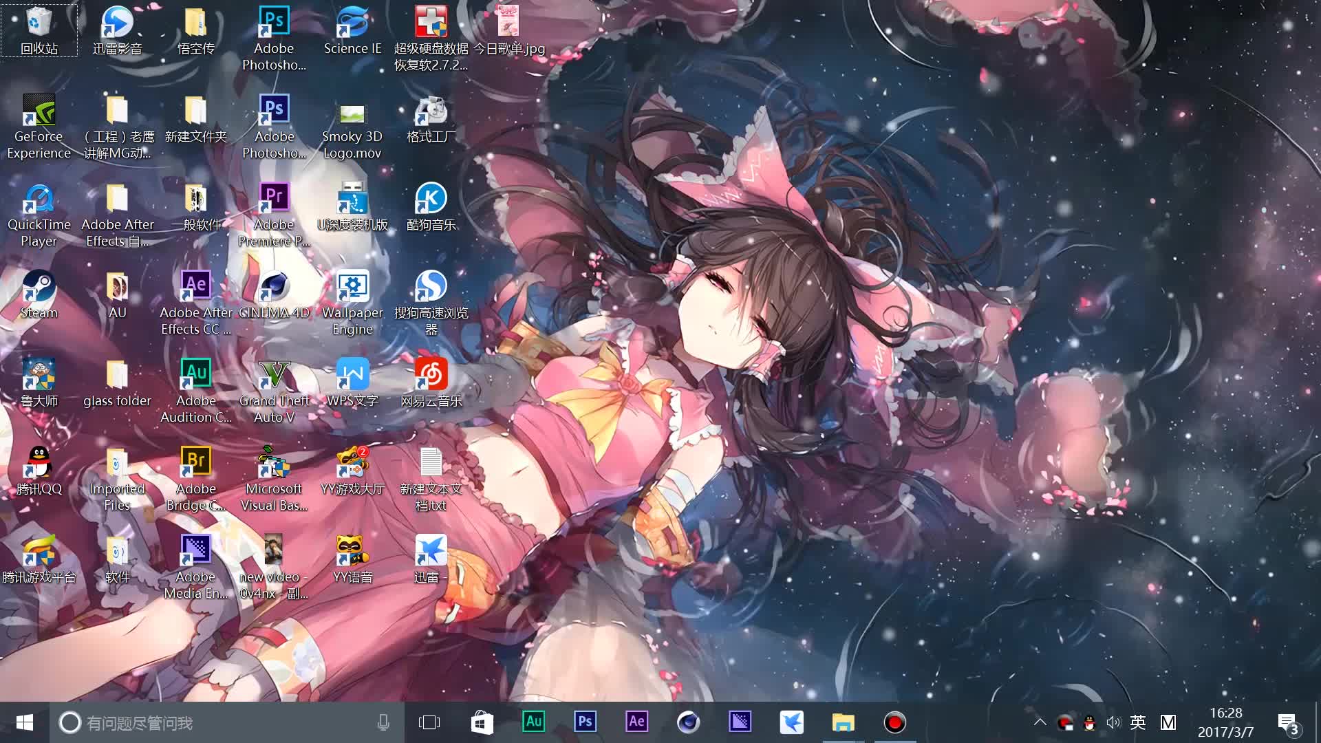Open 搜狗高速浏览器 browser shortcut
Image resolution: width=1321 pixels, height=743 pixels.
pos(431,303)
